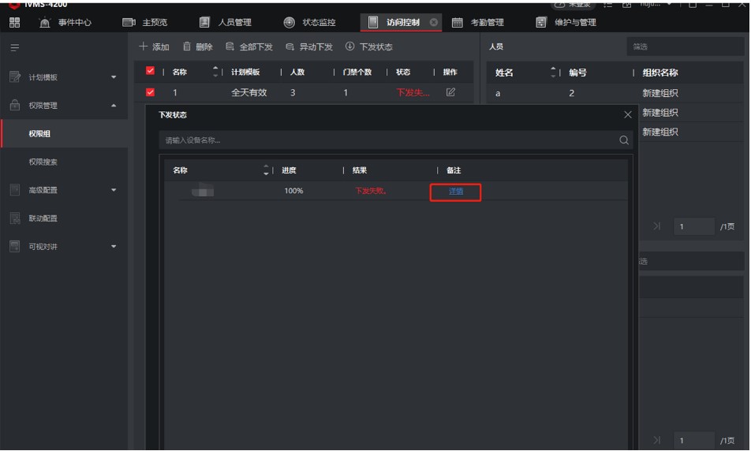This screenshot has width=751, height=451.
Task: Open the 考勤管理 module
Action: point(478,23)
